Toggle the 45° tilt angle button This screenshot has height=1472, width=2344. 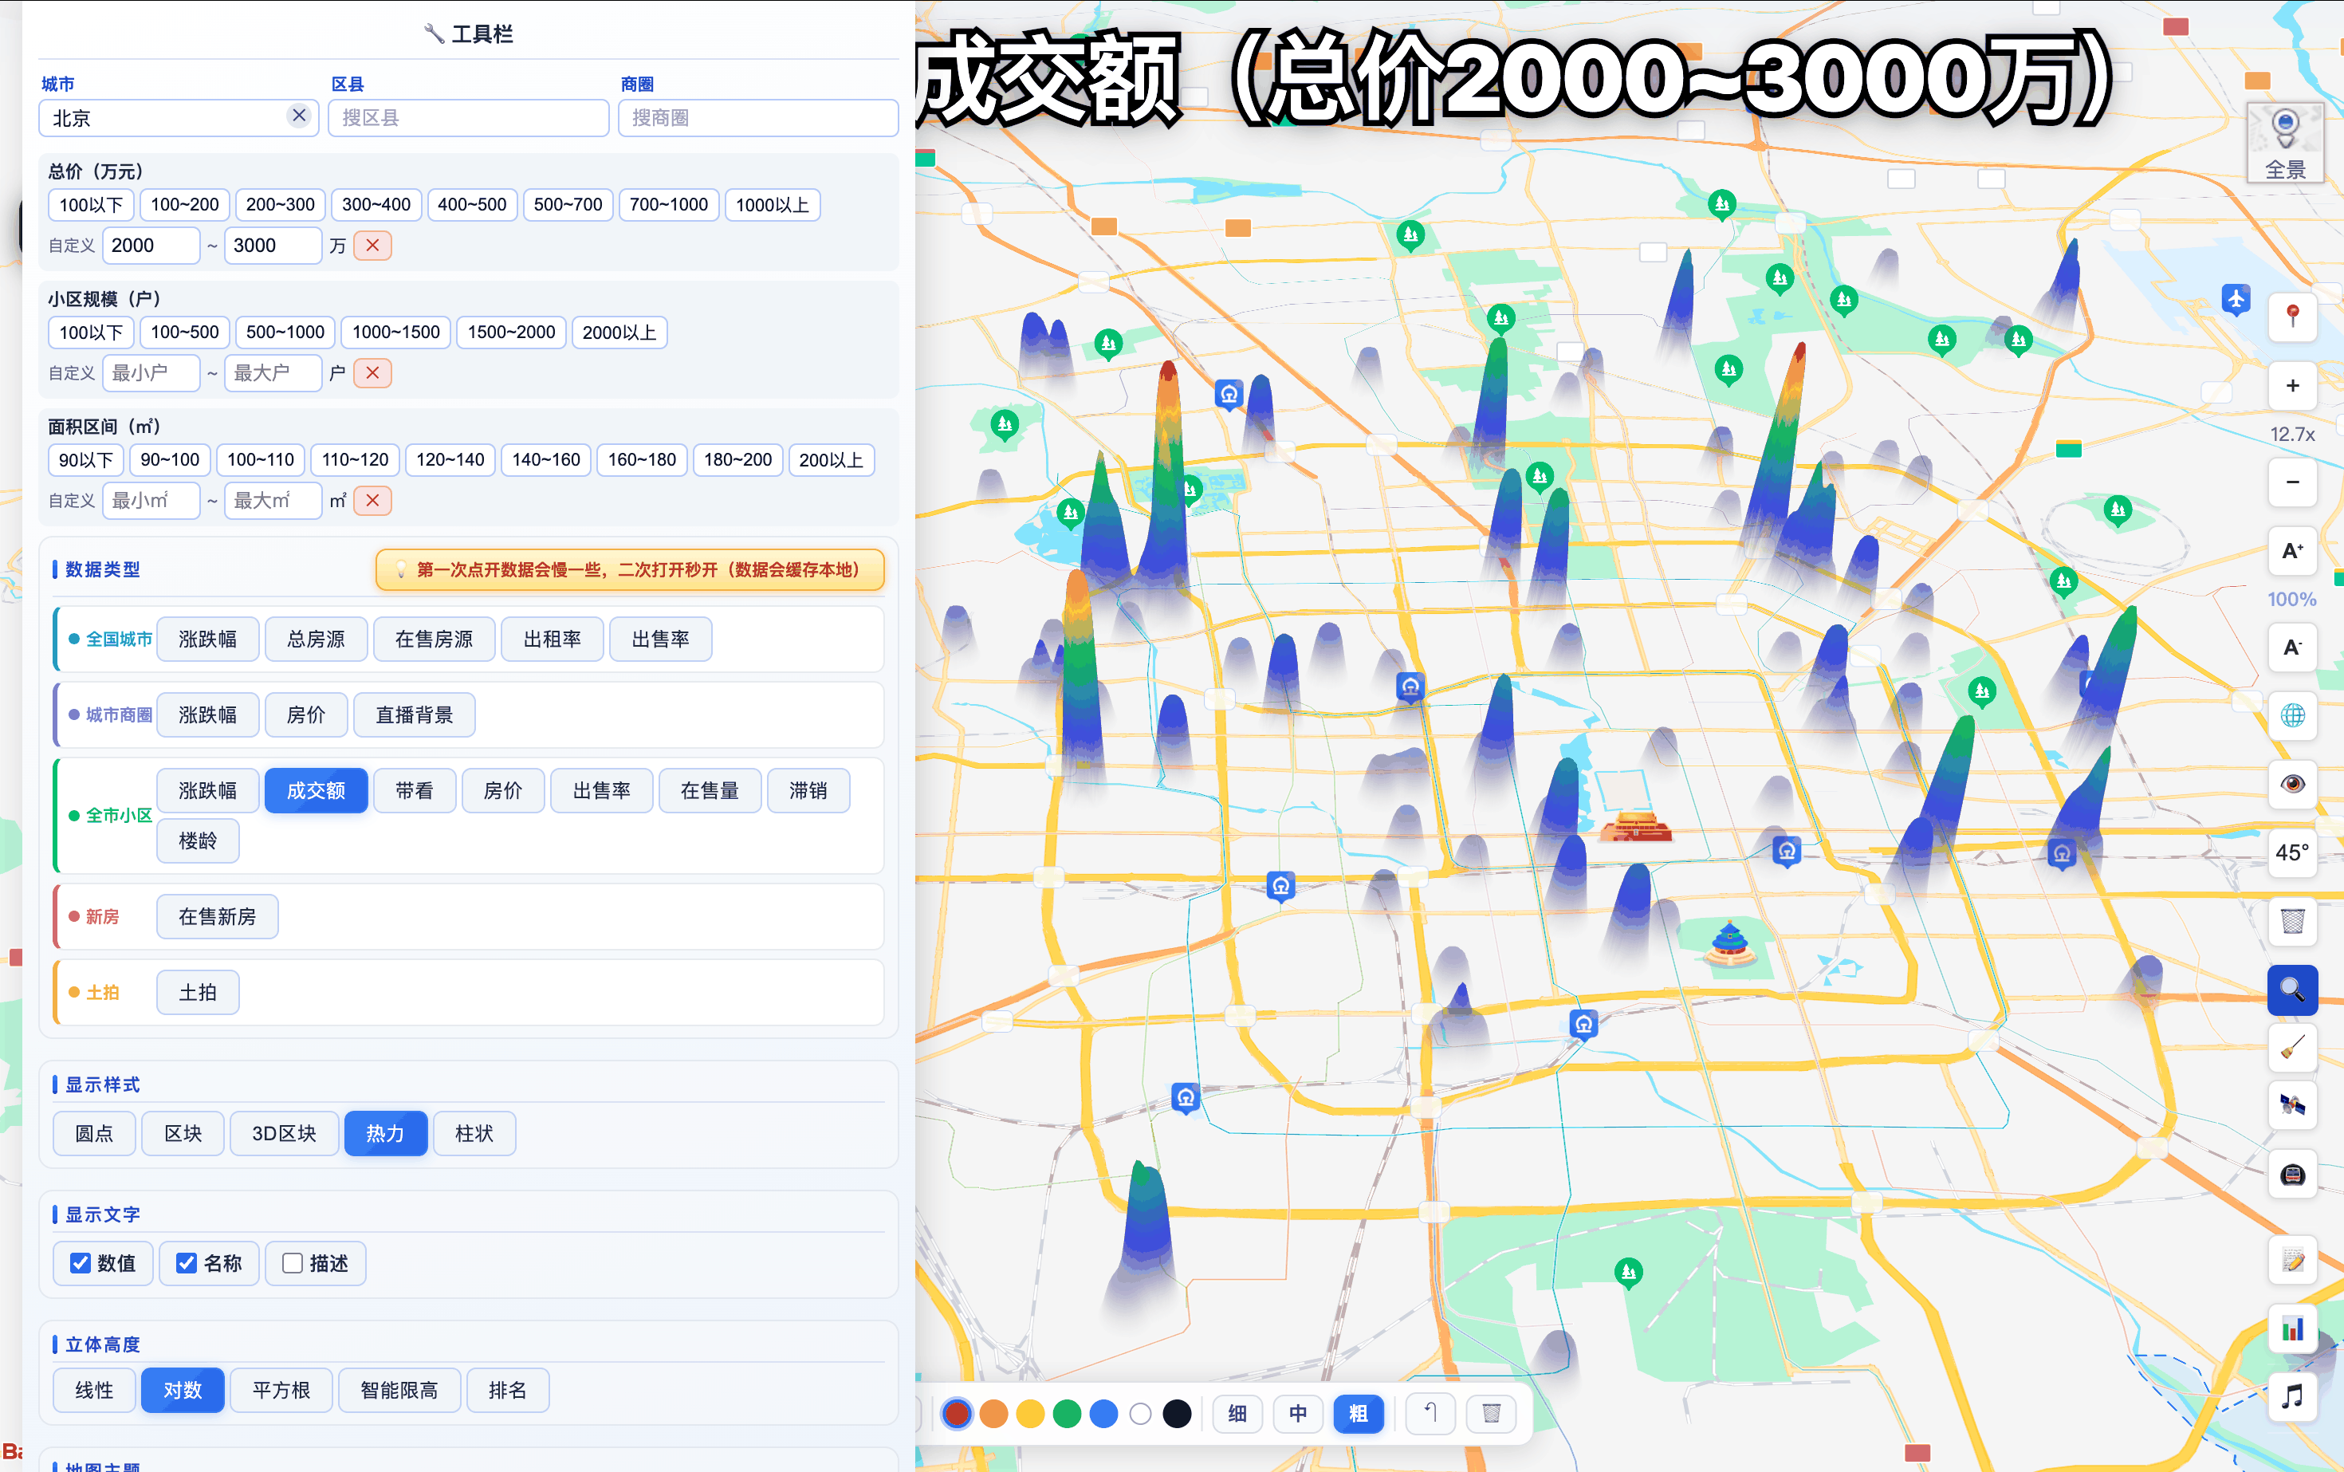(x=2292, y=853)
